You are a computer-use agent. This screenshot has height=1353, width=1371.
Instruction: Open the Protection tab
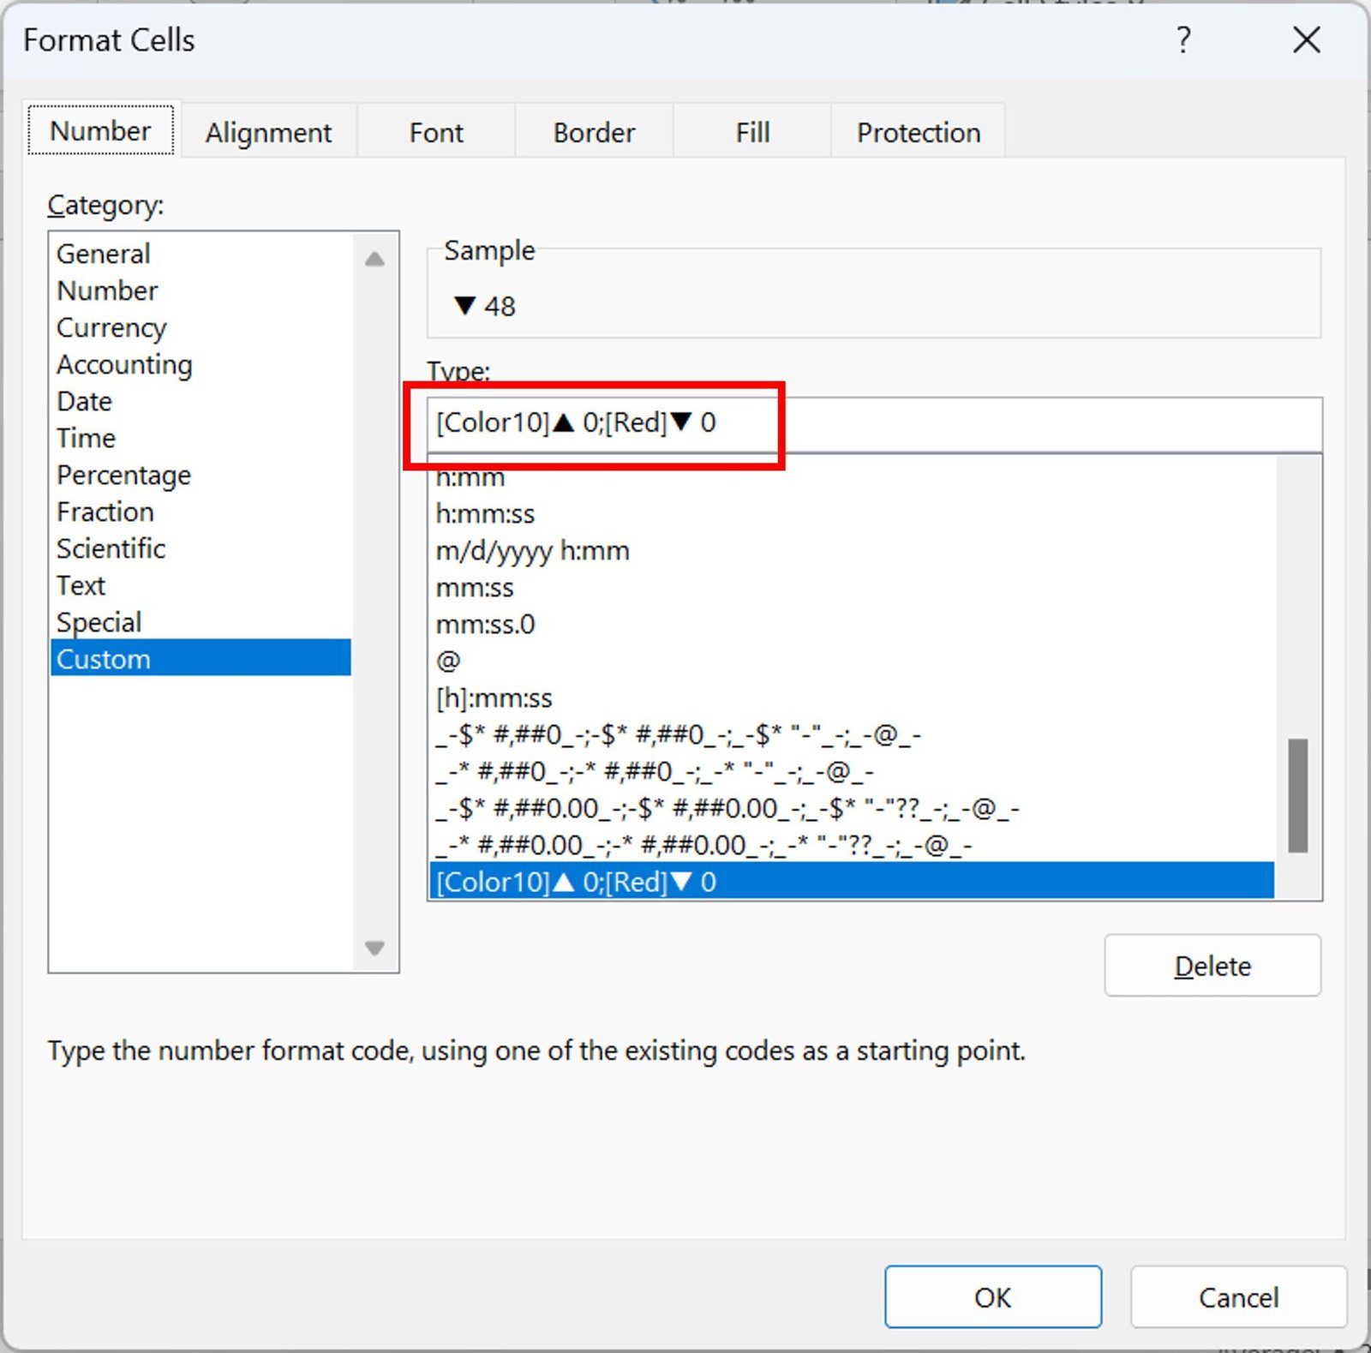(x=918, y=133)
